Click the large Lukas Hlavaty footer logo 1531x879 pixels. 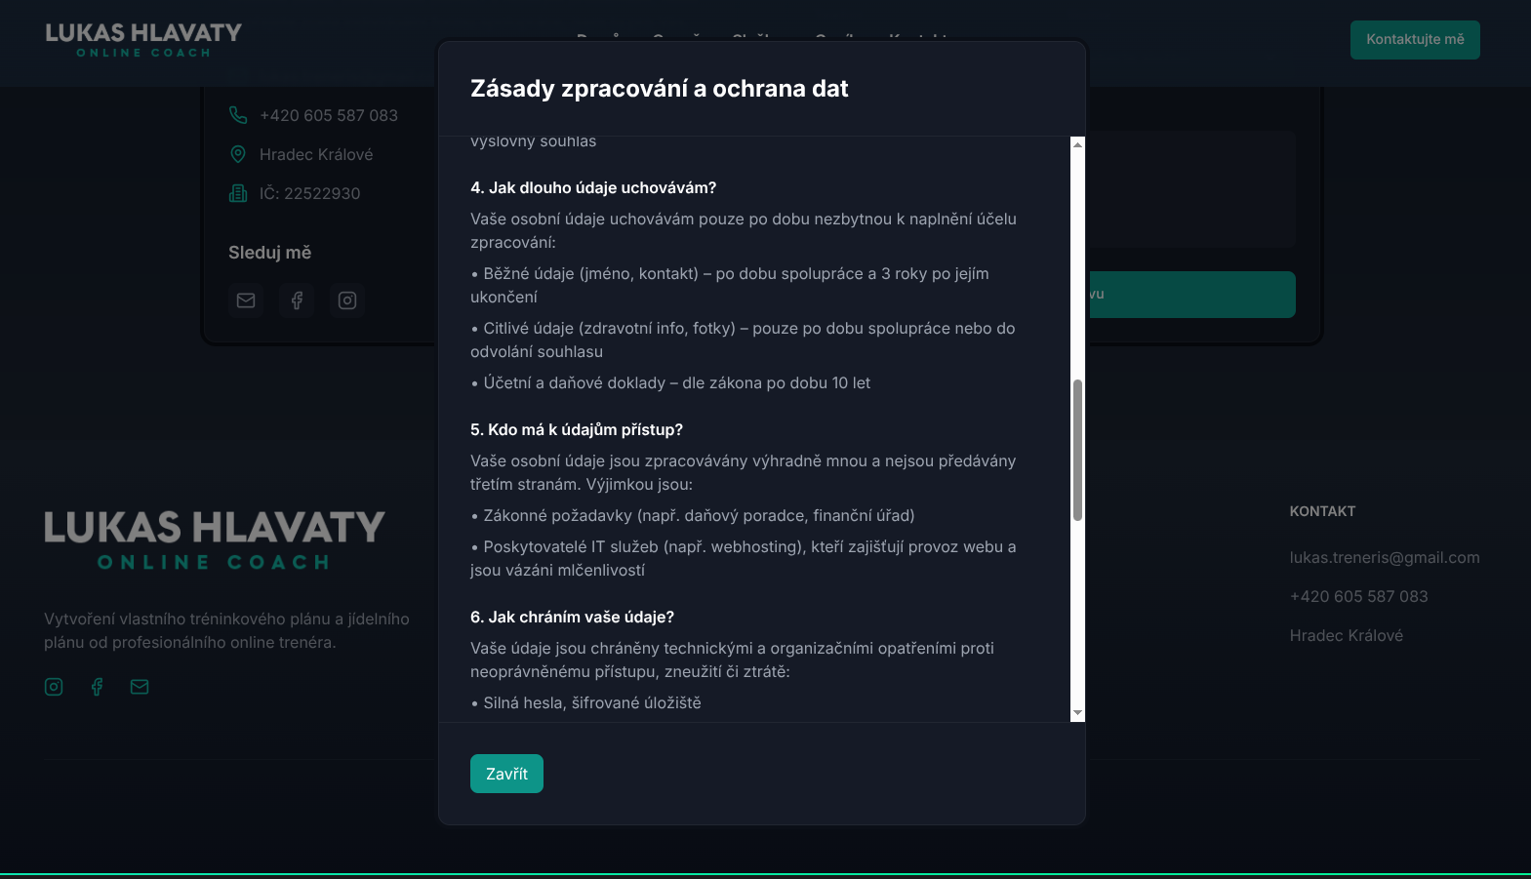tap(215, 539)
